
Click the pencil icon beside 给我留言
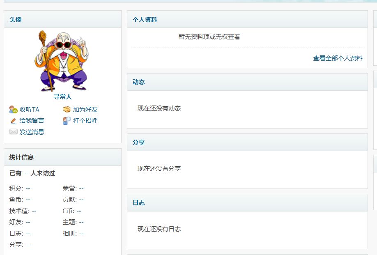pos(13,121)
